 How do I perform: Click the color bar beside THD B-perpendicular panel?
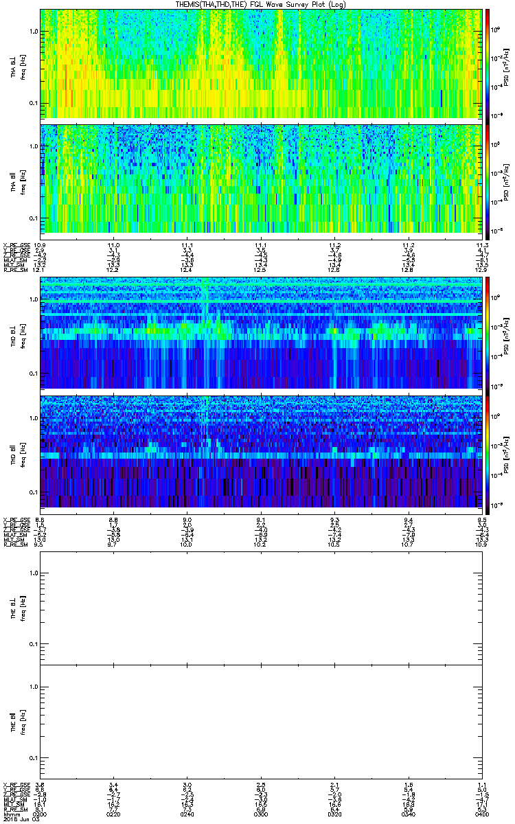click(488, 332)
